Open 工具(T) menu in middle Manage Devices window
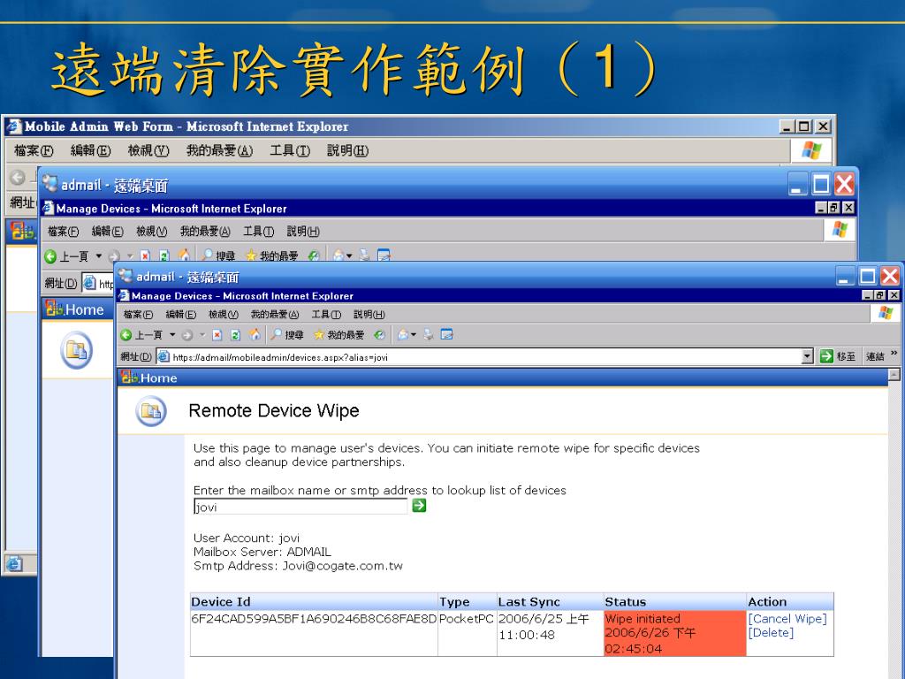 click(258, 232)
